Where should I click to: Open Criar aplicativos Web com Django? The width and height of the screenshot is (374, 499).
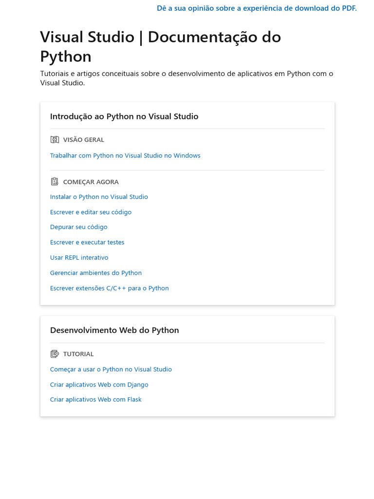pyautogui.click(x=99, y=384)
